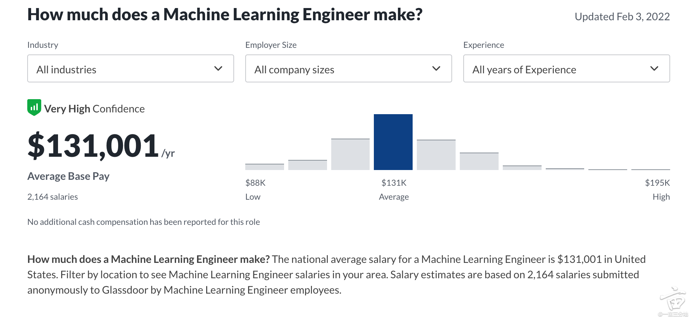
Task: Click the sixth histogram bar from left
Action: [x=479, y=161]
